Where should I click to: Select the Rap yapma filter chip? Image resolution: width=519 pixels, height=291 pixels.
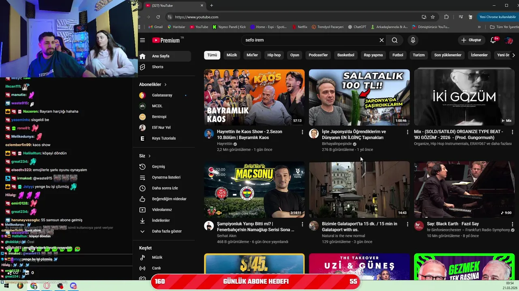(373, 55)
